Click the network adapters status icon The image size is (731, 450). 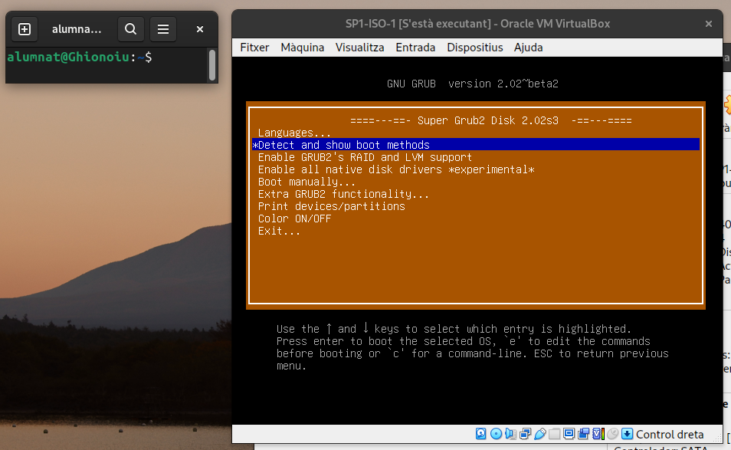coord(525,434)
